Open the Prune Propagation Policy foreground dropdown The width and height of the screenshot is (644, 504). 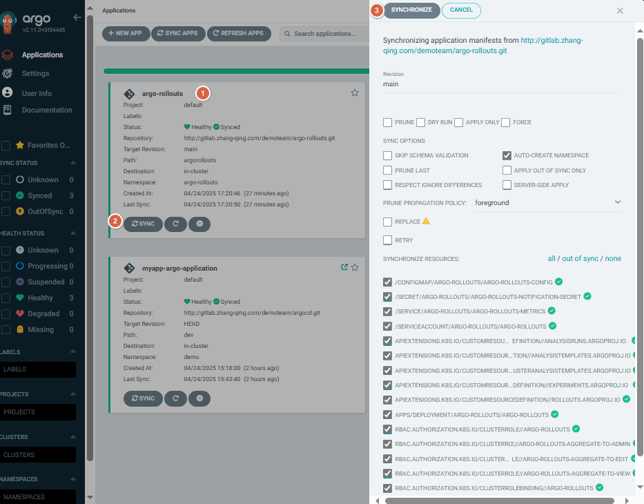547,202
